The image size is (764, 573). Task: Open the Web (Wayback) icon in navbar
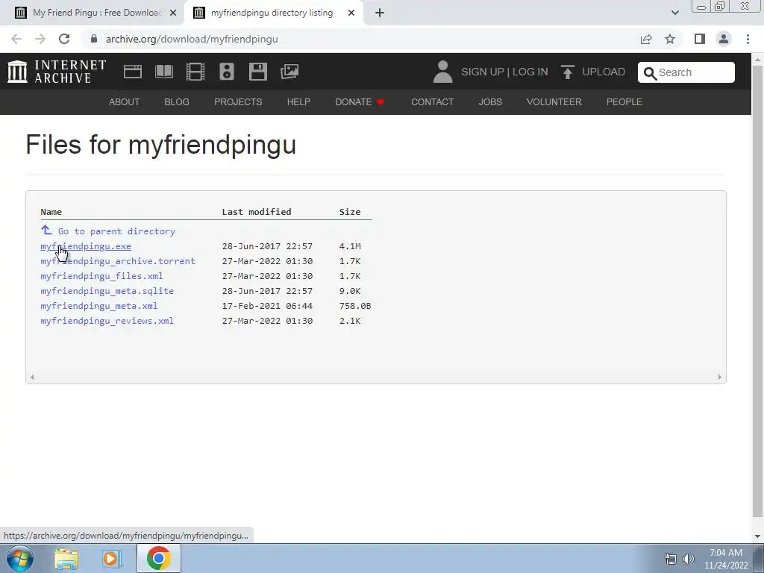click(x=133, y=72)
